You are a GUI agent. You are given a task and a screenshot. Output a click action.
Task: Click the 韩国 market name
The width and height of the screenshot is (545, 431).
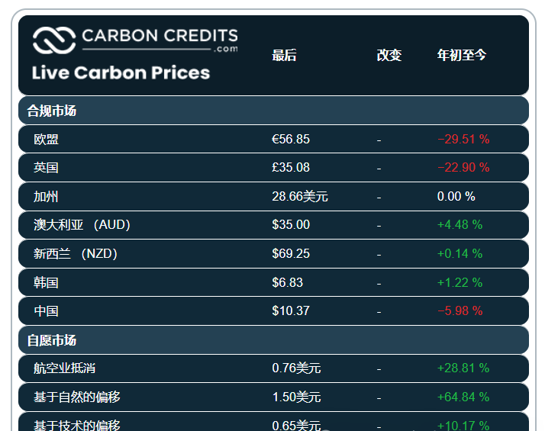47,282
